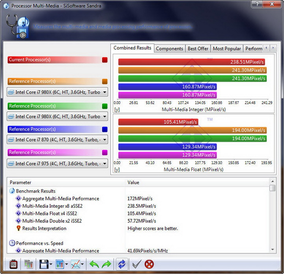Click the orange 194.00MPixel/s float bar
The height and width of the screenshot is (274, 284).
click(192, 130)
